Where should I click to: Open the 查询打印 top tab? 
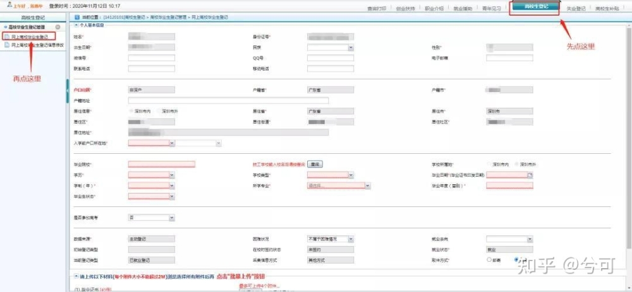pos(377,8)
